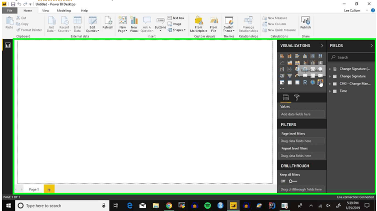
Task: Show more visuals via ellipsis
Action: coord(282,88)
